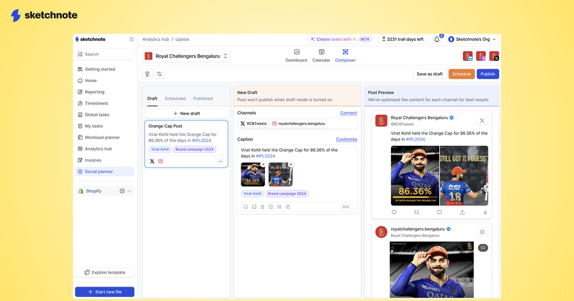
Task: Open the filter settings sliders icon
Action: pyautogui.click(x=159, y=74)
